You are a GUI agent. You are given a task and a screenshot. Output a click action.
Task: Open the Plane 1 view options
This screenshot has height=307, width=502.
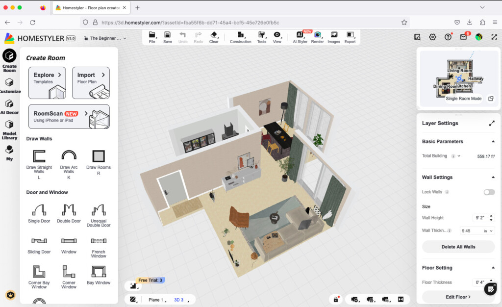tap(157, 300)
